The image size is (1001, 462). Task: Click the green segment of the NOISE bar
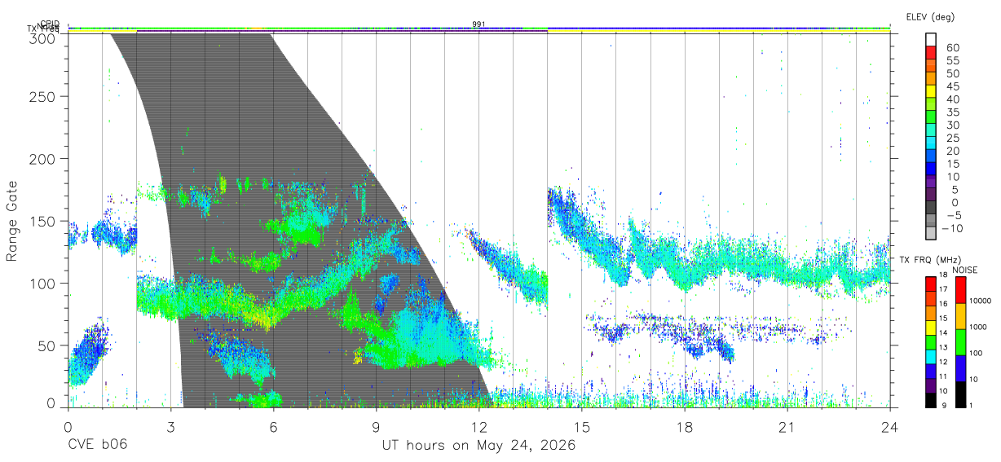(x=959, y=341)
